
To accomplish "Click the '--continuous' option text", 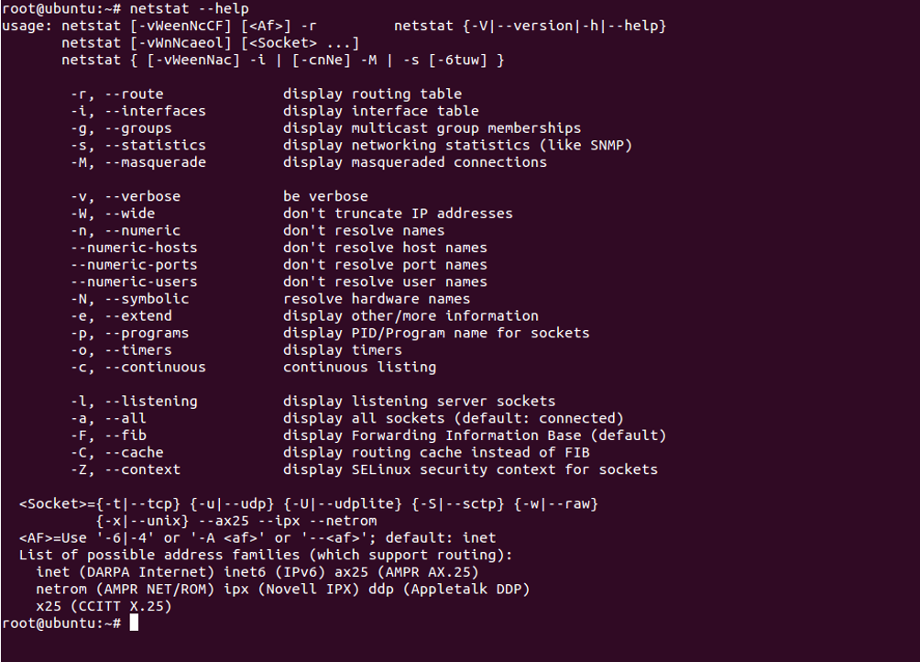I will coord(156,367).
